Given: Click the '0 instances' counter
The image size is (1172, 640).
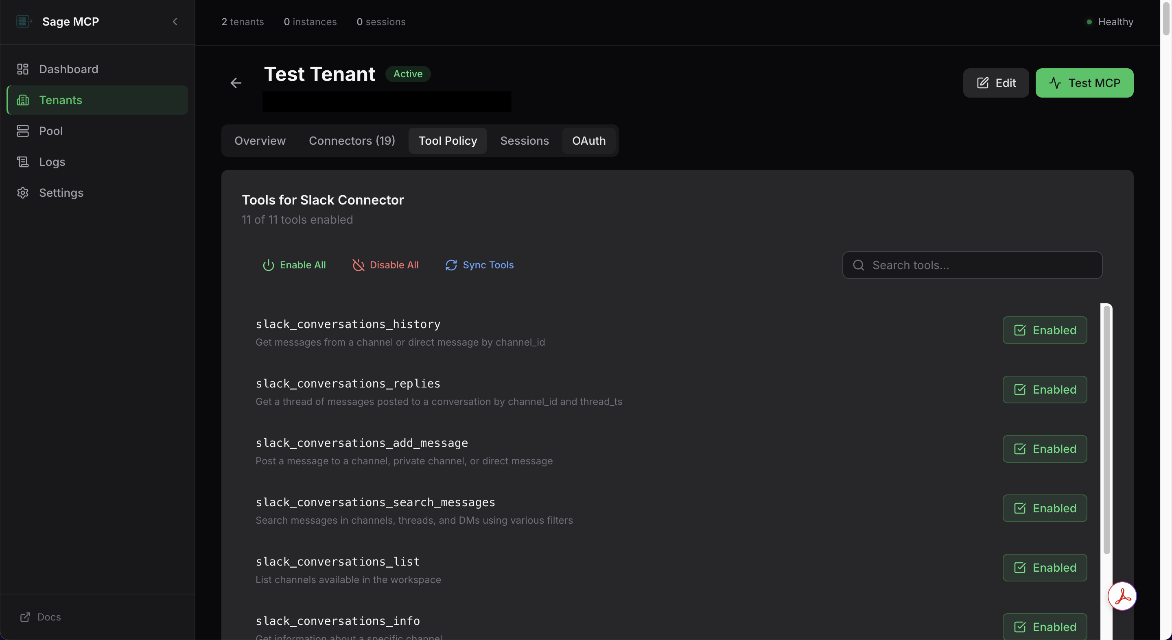Looking at the screenshot, I should point(310,22).
